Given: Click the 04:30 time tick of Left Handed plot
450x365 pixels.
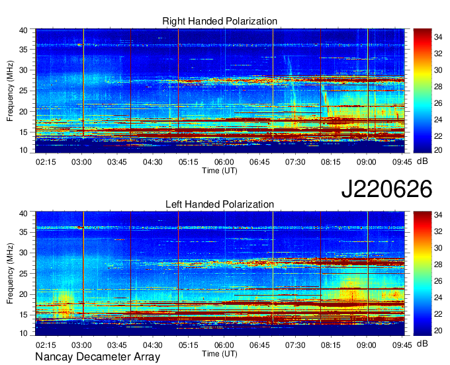Looking at the screenshot, I should [x=153, y=345].
